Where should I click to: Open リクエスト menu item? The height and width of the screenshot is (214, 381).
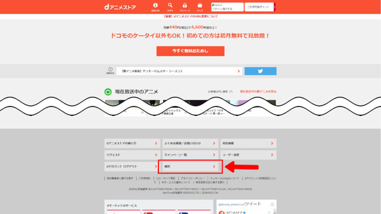pos(132,155)
